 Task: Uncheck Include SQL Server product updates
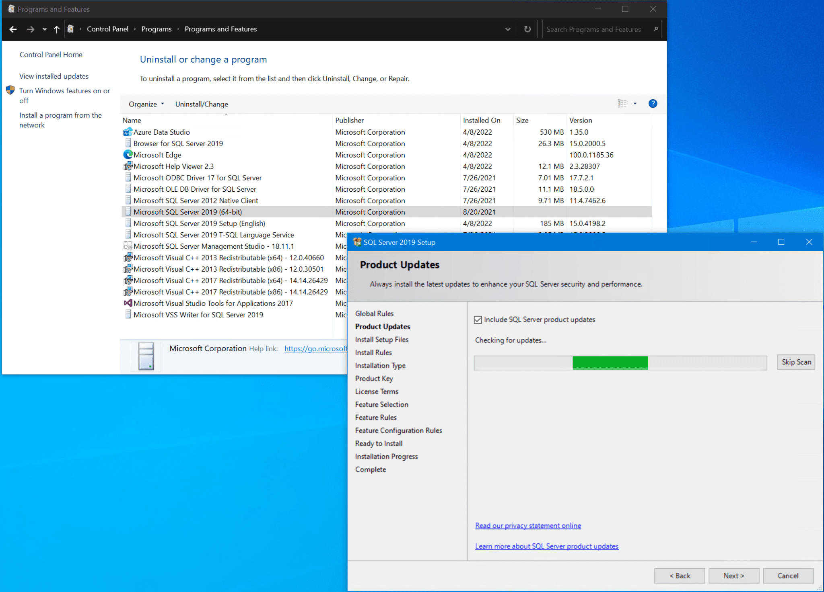click(478, 319)
